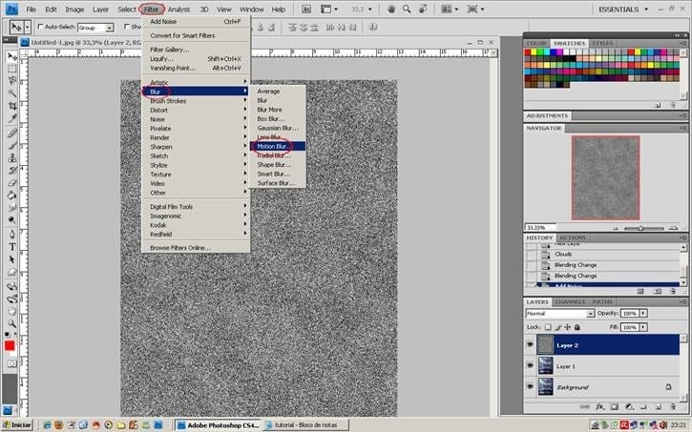Toggle Background layer visibility eye
This screenshot has width=692, height=432.
click(530, 386)
